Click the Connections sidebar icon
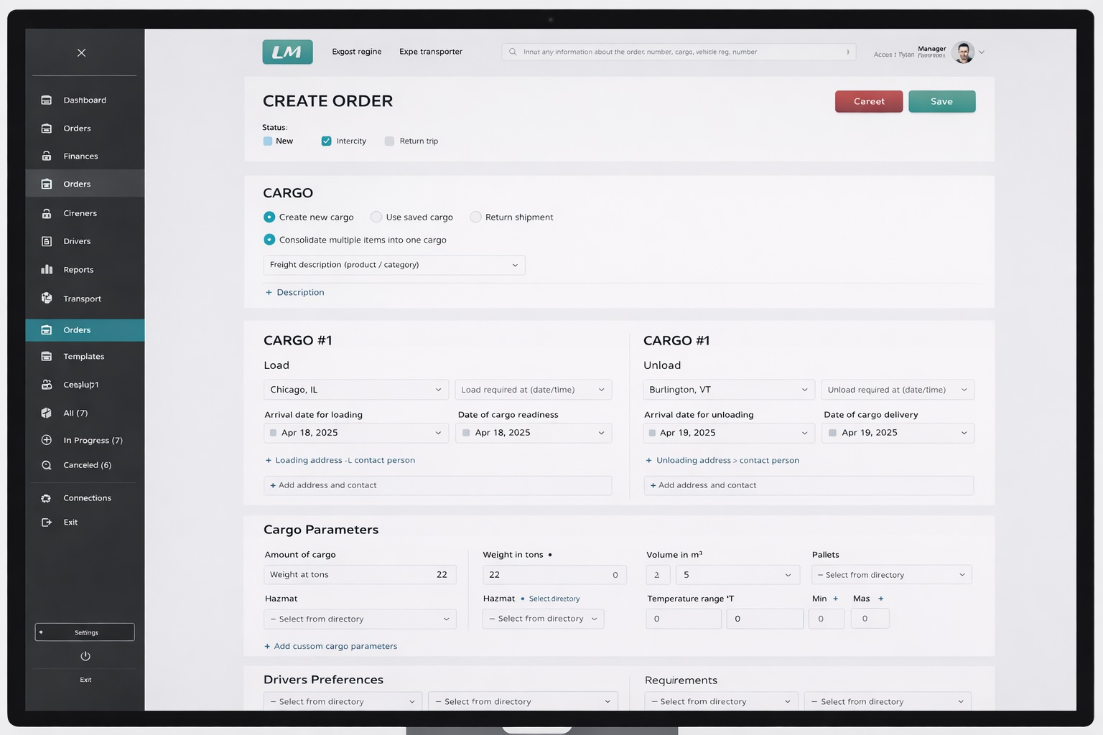1103x735 pixels. [45, 497]
